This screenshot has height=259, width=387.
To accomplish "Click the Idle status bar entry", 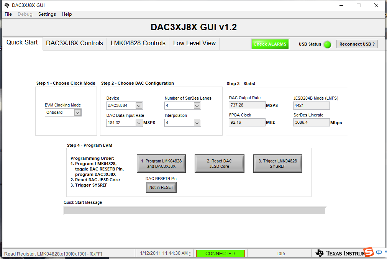I will tap(281, 254).
